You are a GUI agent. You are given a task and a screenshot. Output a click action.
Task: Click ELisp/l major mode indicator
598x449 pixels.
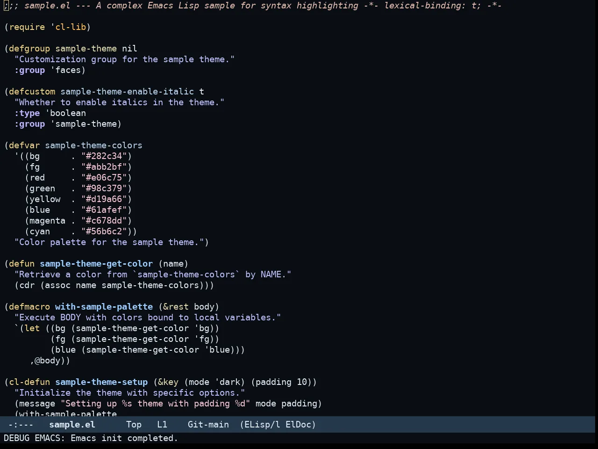[260, 425]
